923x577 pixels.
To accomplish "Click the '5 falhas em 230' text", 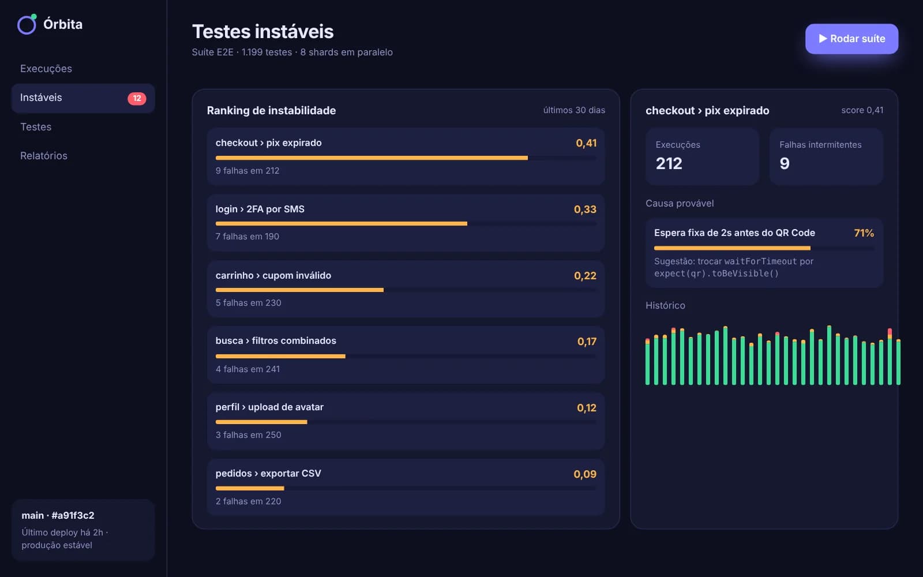I will pos(249,303).
